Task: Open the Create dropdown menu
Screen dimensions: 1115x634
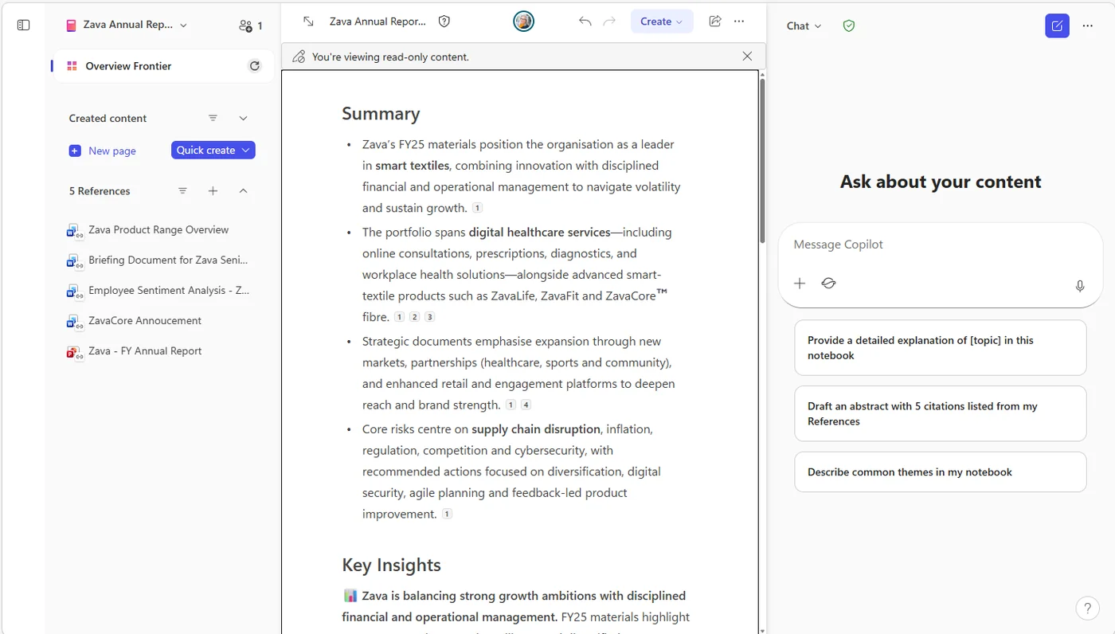Action: pyautogui.click(x=662, y=22)
